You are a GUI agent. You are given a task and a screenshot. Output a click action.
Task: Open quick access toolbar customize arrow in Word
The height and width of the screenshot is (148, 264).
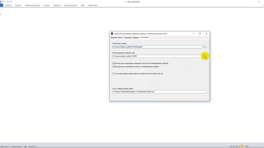pyautogui.click(x=11, y=2)
